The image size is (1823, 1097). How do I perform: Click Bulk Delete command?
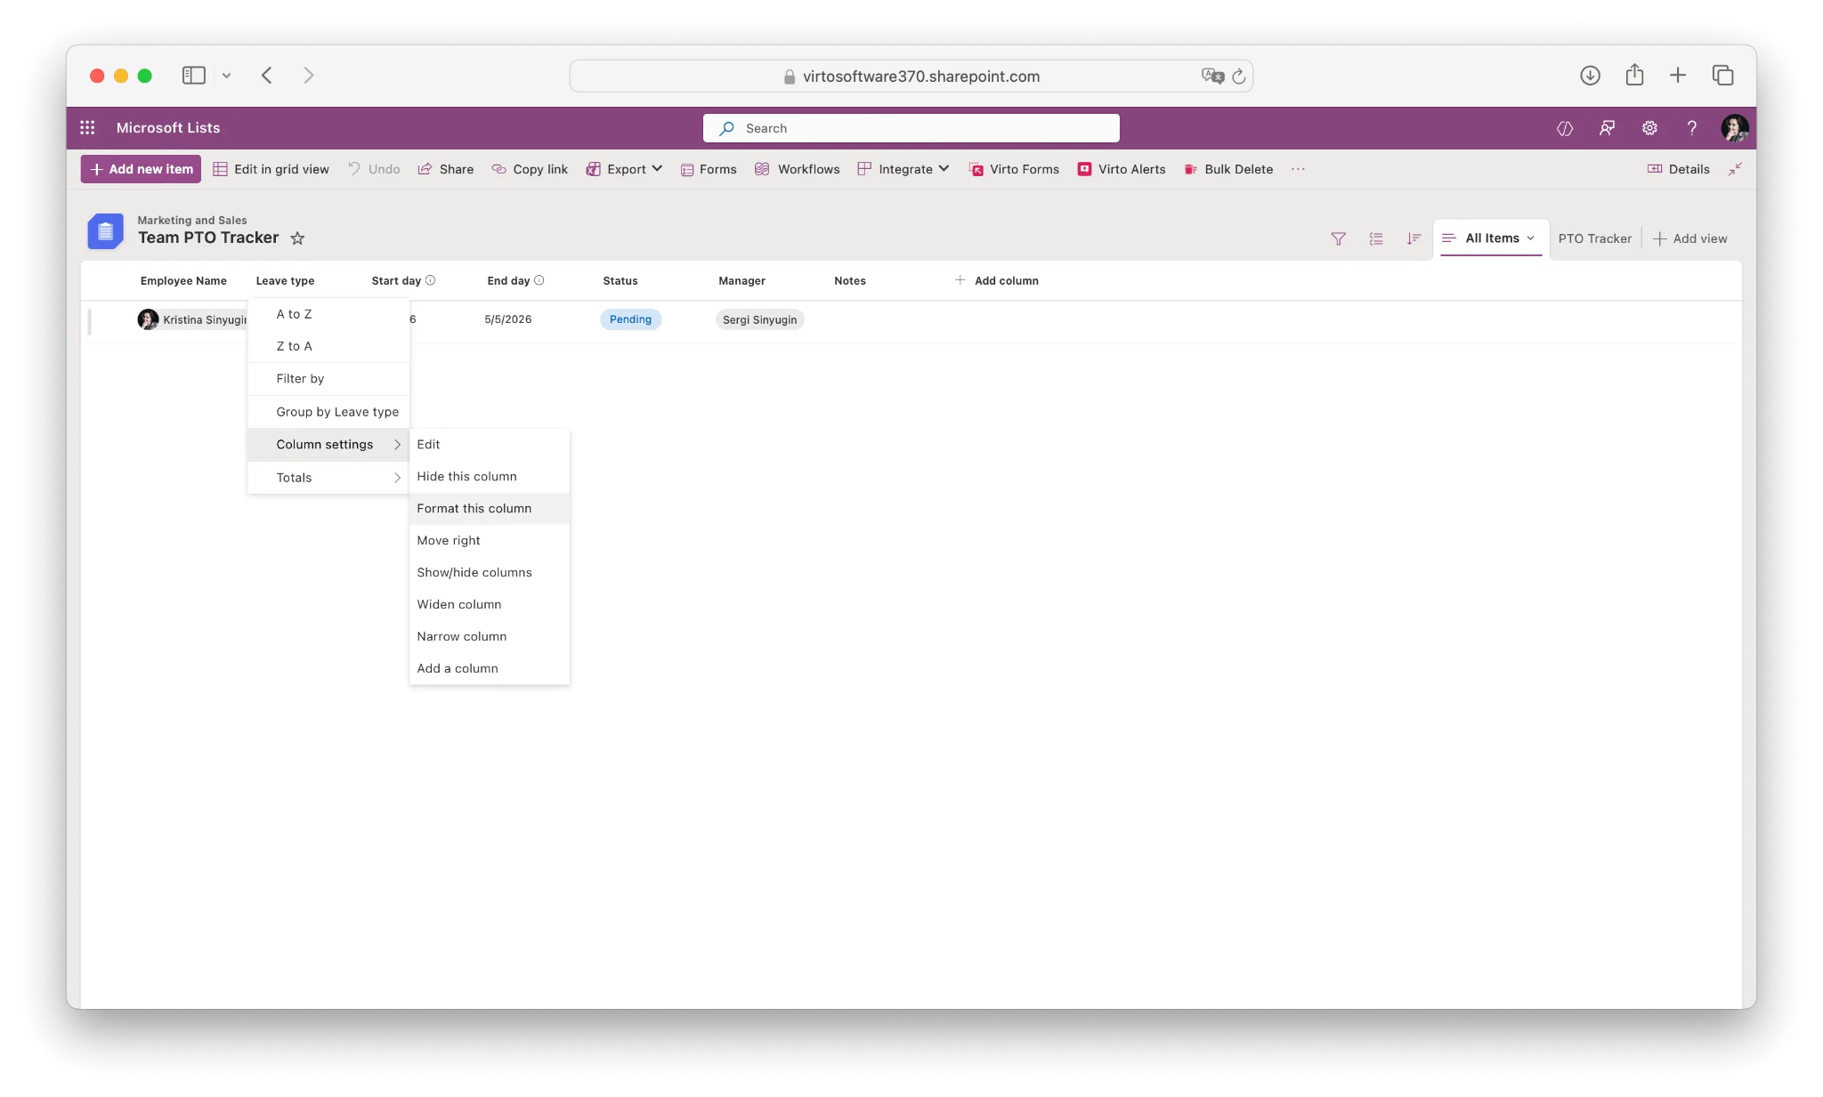(1228, 169)
